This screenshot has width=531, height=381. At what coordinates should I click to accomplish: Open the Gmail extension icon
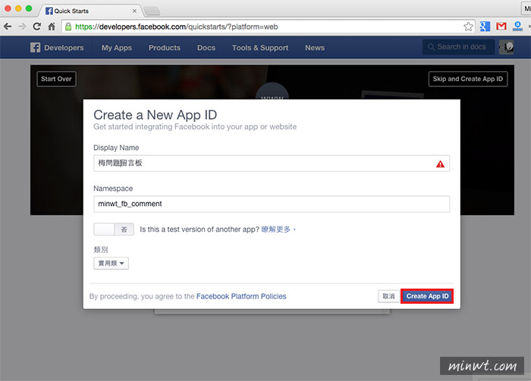click(501, 27)
